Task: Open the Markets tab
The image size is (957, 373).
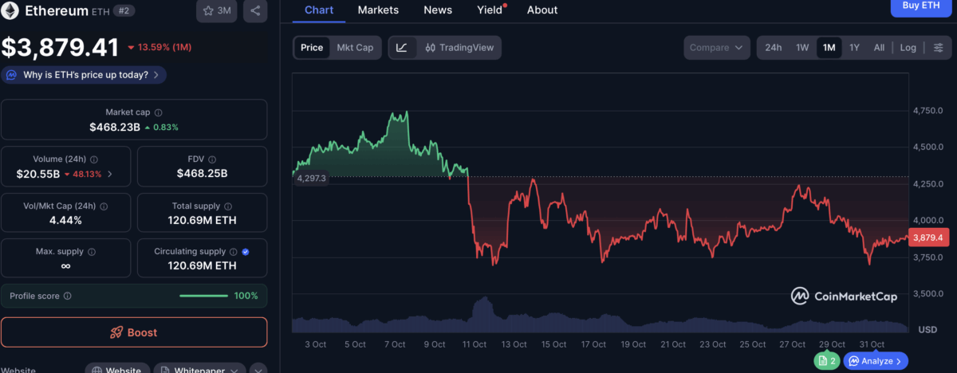Action: 378,10
